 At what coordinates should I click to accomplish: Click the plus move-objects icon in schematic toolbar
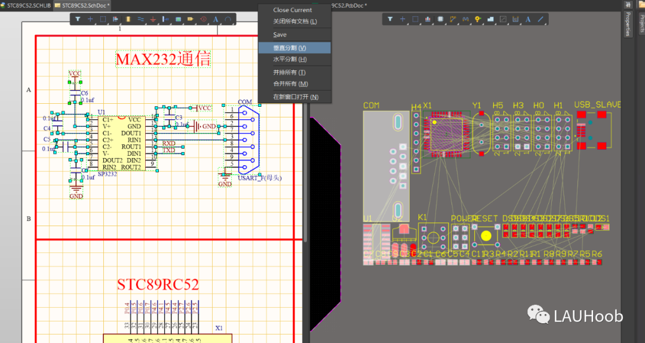90,19
